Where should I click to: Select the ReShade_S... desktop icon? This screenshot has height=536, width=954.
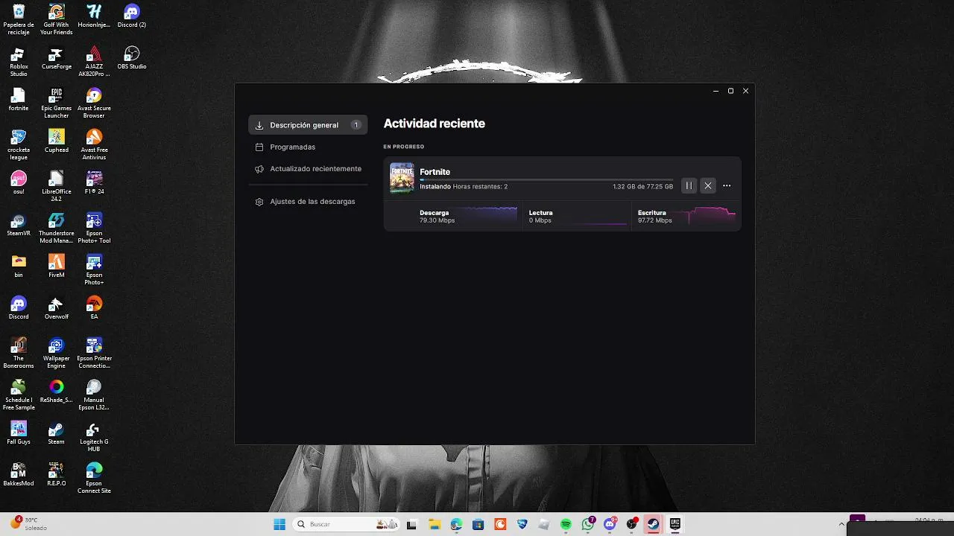tap(57, 392)
